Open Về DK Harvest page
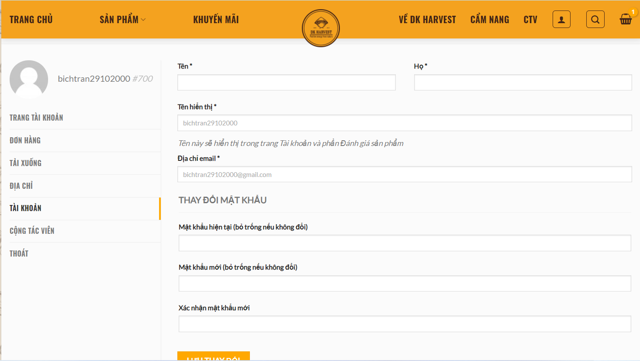This screenshot has width=640, height=361. point(427,20)
